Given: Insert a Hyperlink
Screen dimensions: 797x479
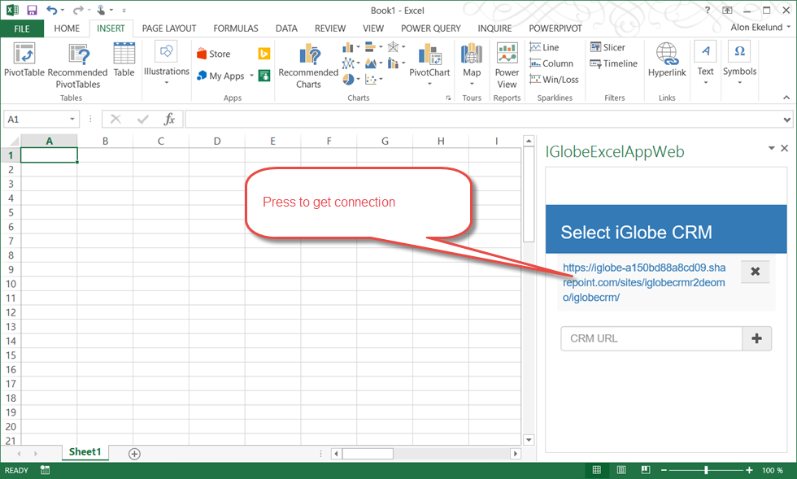Looking at the screenshot, I should (x=667, y=60).
